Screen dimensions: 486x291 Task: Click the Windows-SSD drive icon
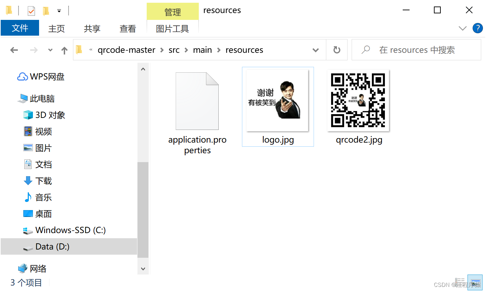click(x=28, y=231)
